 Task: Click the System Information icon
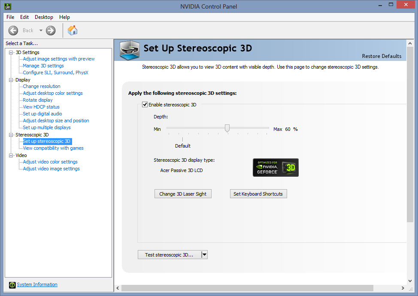(x=12, y=285)
